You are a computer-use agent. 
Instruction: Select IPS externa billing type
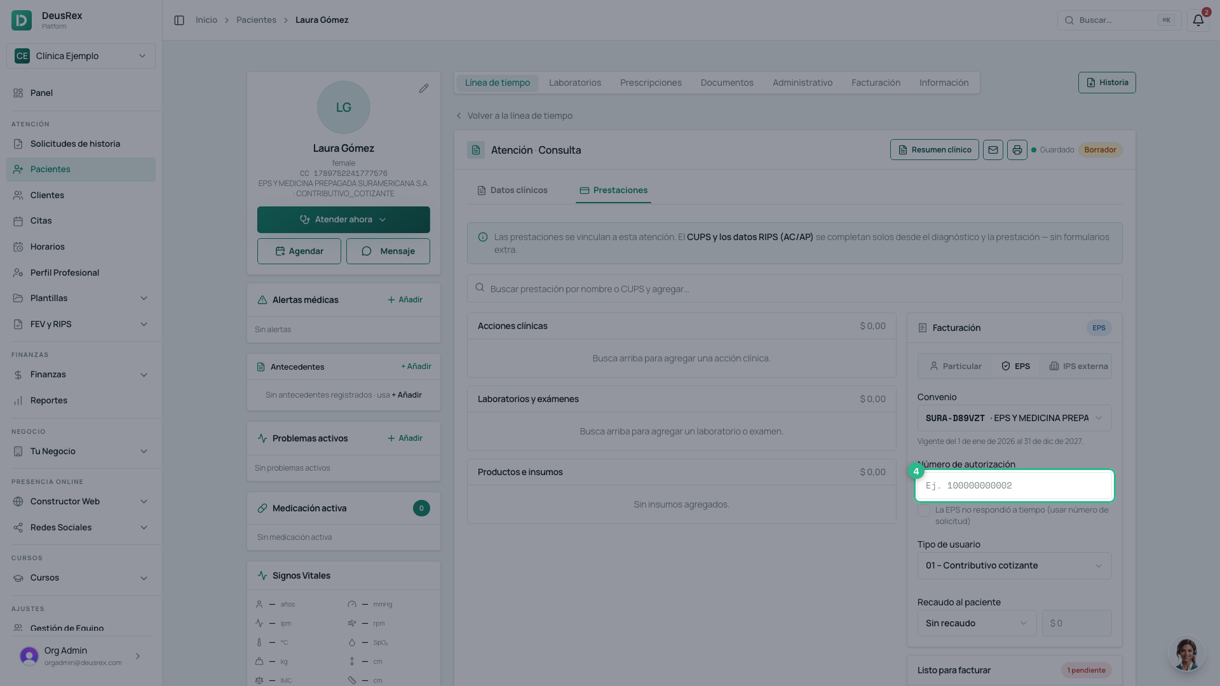[x=1078, y=367]
